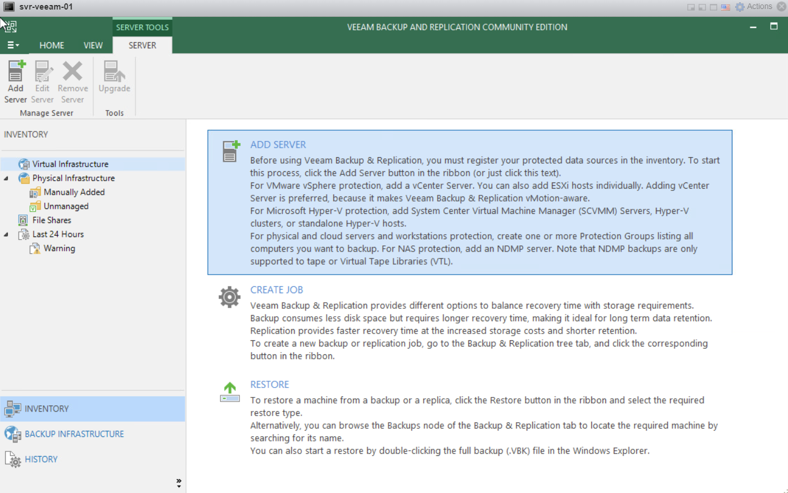Screen dimensions: 788x493
Task: Click the remote console icon at top-left
Action: (x=8, y=7)
